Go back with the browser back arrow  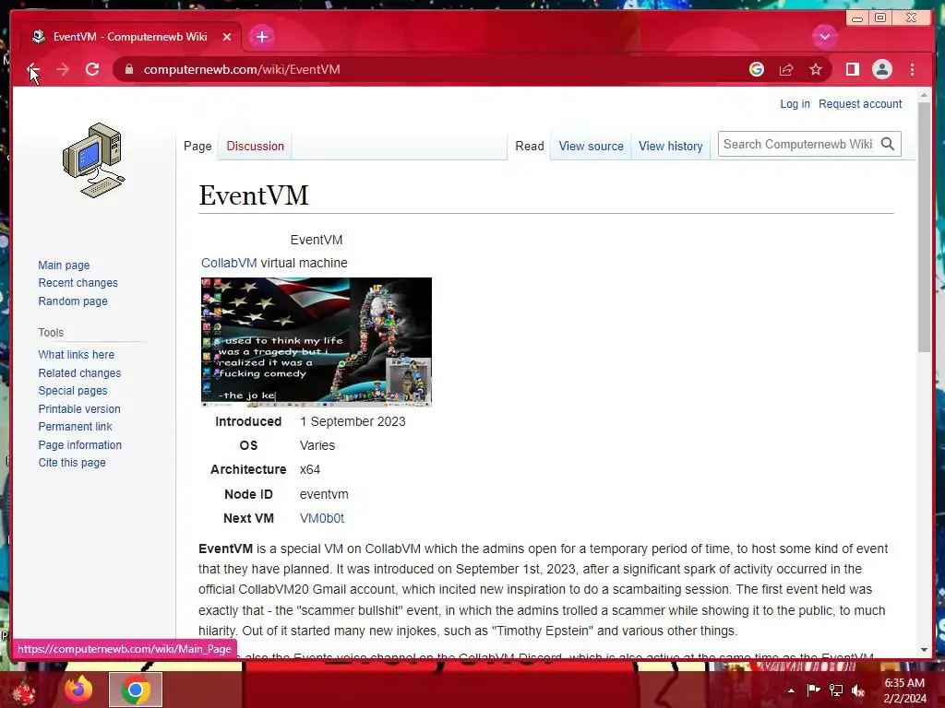(33, 69)
